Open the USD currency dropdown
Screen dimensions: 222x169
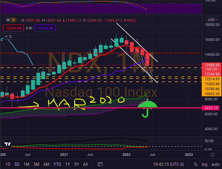pyautogui.click(x=212, y=20)
